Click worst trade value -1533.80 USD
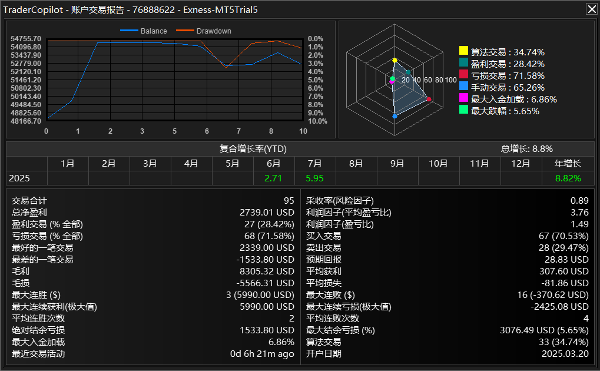The width and height of the screenshot is (600, 371). pos(265,260)
